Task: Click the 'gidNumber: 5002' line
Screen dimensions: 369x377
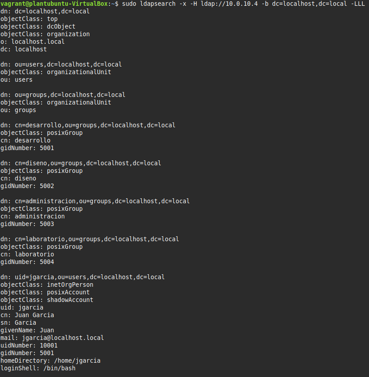Action: coord(27,186)
